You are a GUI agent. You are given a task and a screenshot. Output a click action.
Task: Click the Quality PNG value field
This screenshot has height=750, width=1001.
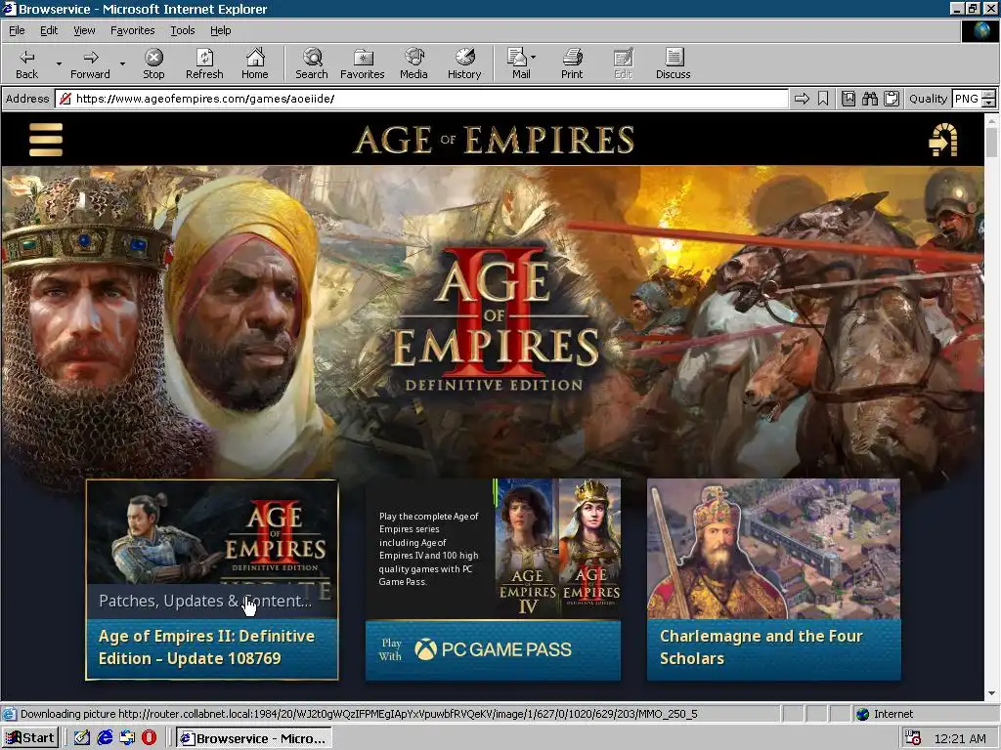pyautogui.click(x=967, y=99)
